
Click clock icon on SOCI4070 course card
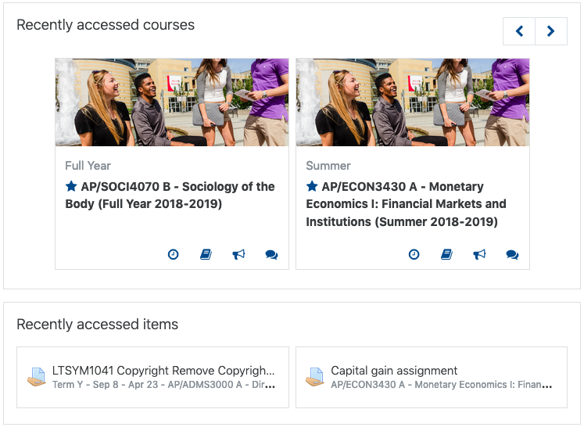click(x=174, y=254)
